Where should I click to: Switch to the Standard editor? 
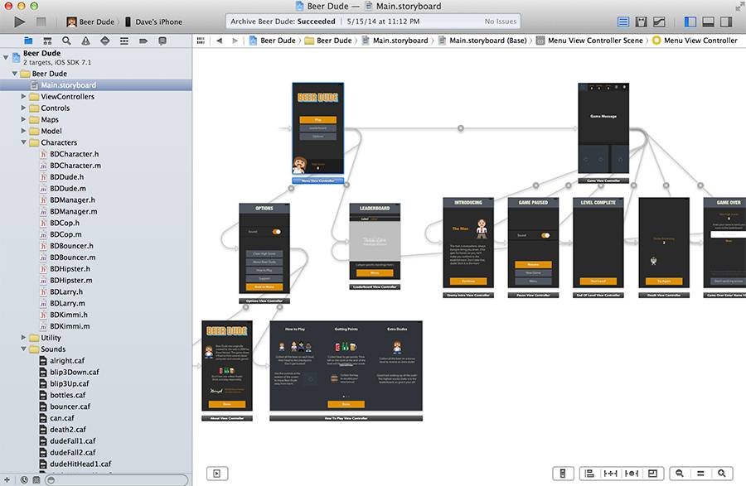(622, 22)
